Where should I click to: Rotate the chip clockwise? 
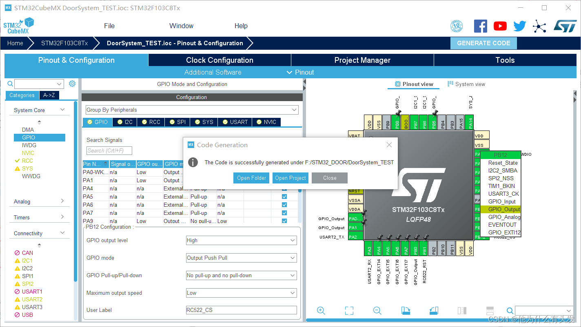[406, 311]
